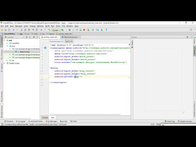This screenshot has height=147, width=196.
Task: Open the Android Profiler tool window
Action: tap(36, 121)
